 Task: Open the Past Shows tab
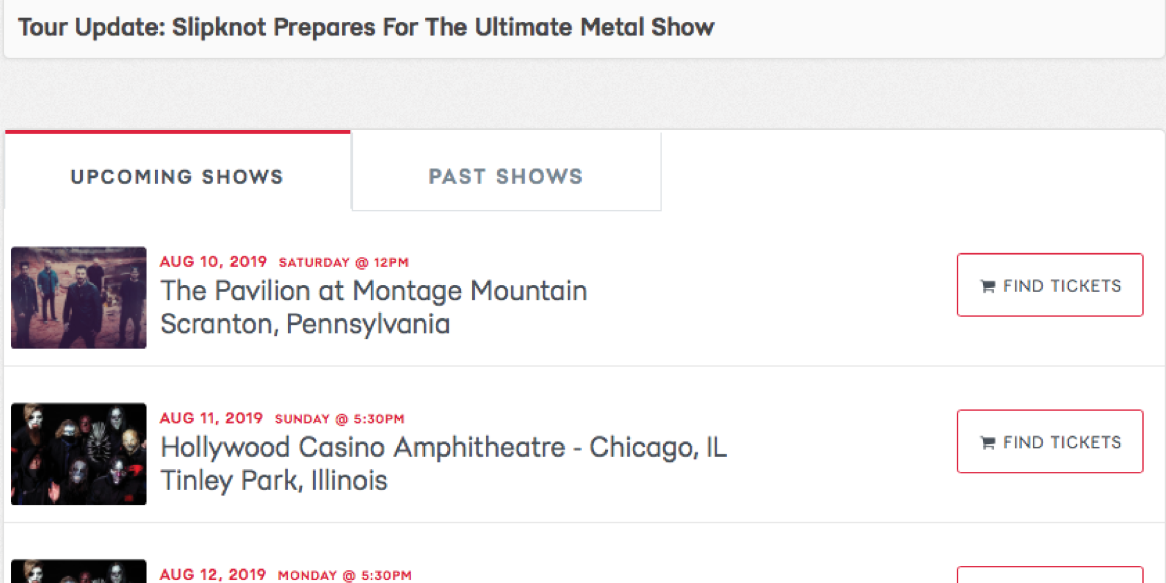506,177
